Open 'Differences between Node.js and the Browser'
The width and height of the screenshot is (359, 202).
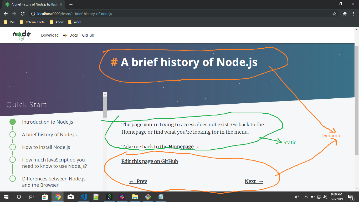(54, 182)
